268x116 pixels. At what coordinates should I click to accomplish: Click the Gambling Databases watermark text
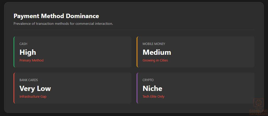click(x=258, y=112)
